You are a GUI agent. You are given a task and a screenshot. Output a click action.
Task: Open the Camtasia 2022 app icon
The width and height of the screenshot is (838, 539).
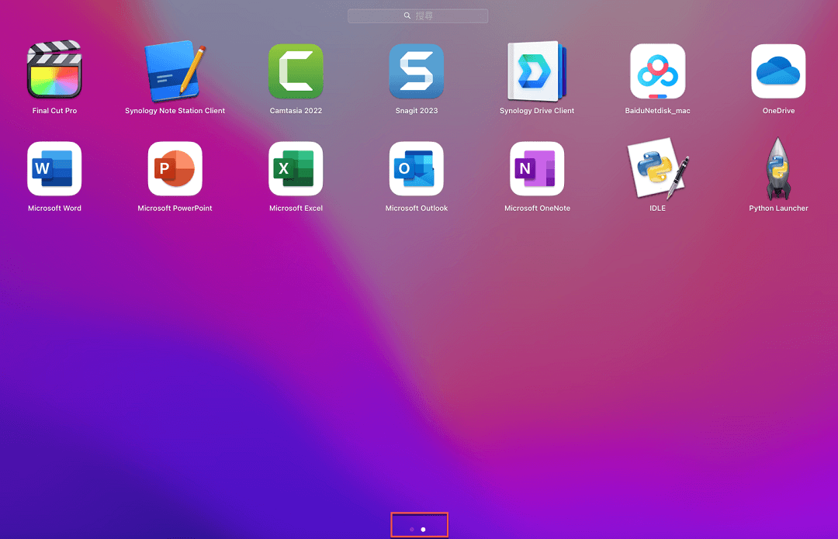296,71
